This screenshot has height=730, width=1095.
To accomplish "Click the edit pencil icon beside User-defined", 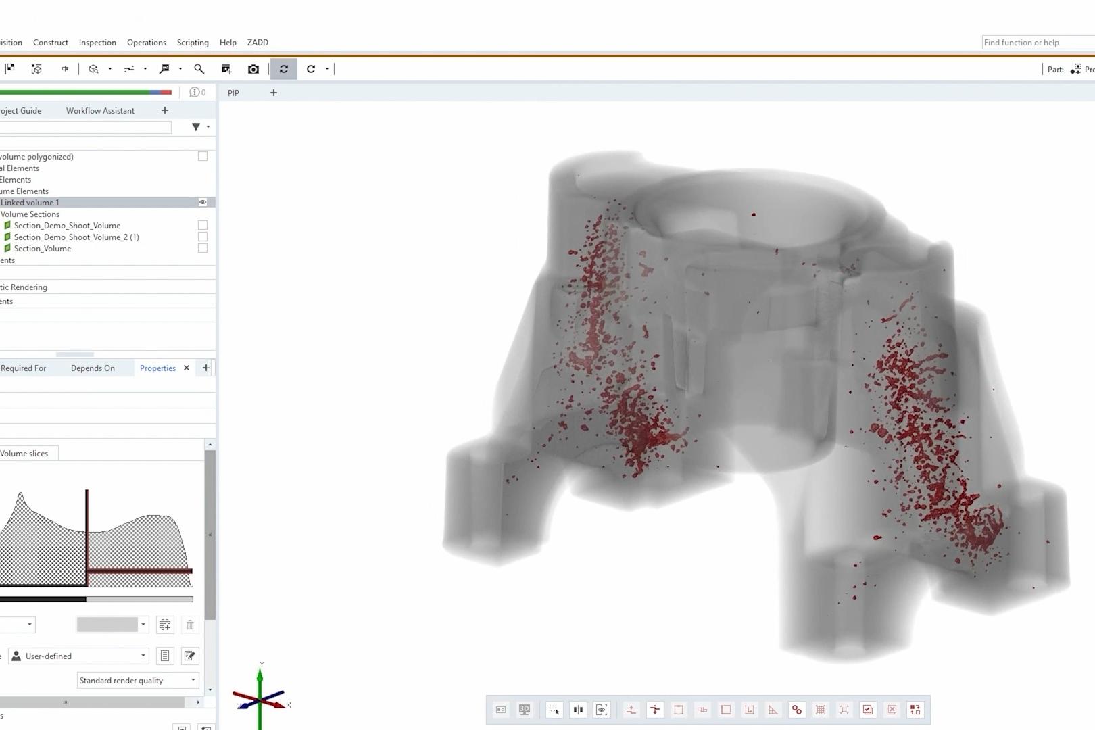I will [x=190, y=656].
